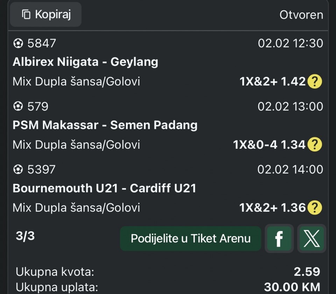Open PSM Makassar - Semen Padang match
This screenshot has height=294, width=336.
click(105, 125)
